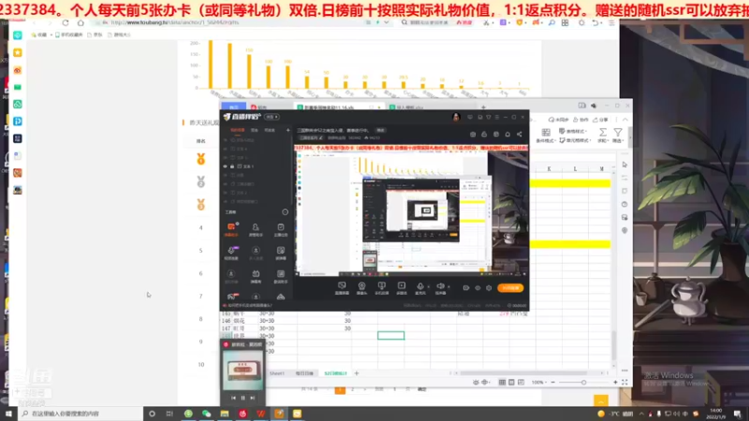This screenshot has width=749, height=421.
Task: Click the speaker icon in streaming app
Action: click(440, 286)
